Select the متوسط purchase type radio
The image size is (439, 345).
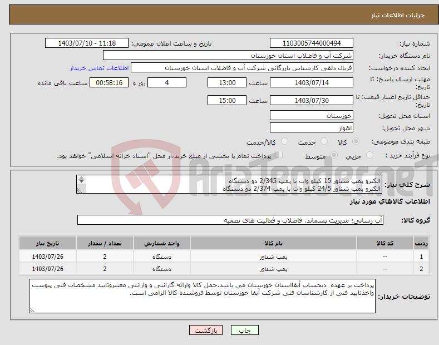[334, 155]
